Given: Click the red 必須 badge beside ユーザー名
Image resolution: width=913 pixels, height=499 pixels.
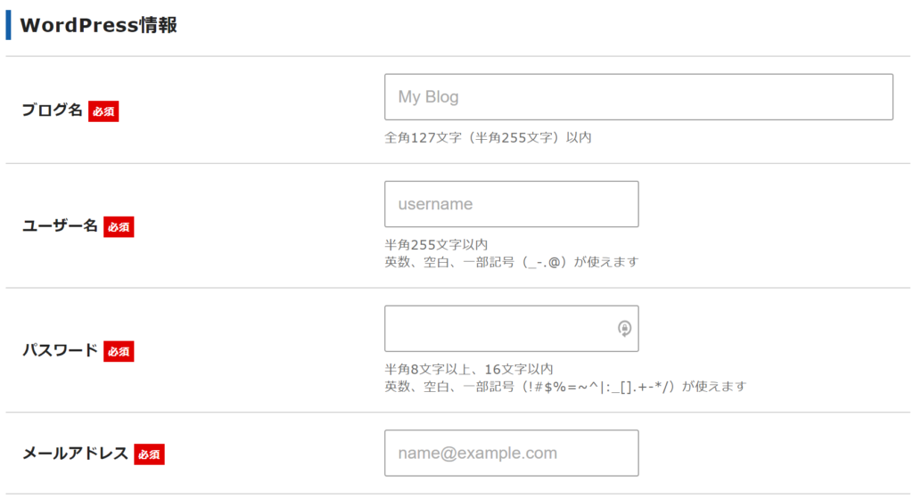Looking at the screenshot, I should tap(119, 227).
